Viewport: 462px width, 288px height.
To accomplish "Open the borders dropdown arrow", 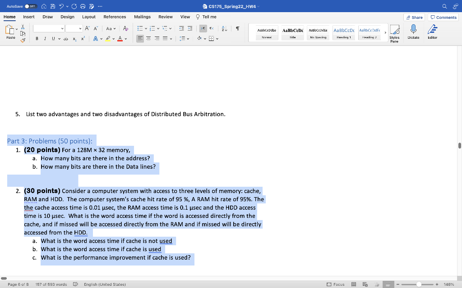I will coord(217,39).
